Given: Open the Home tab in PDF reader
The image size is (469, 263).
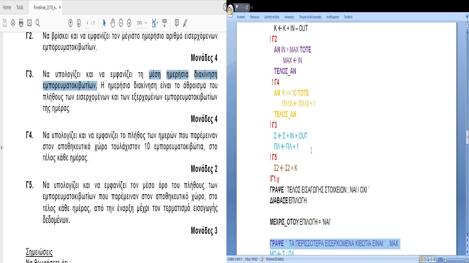Looking at the screenshot, I should 7,7.
